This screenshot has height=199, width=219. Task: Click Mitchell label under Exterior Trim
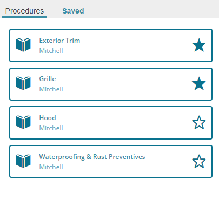(x=51, y=51)
